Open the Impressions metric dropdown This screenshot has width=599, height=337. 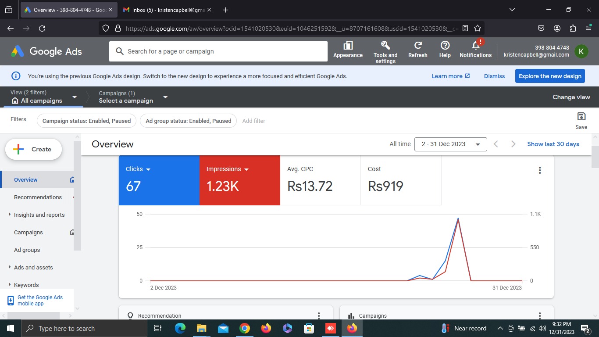tap(246, 169)
